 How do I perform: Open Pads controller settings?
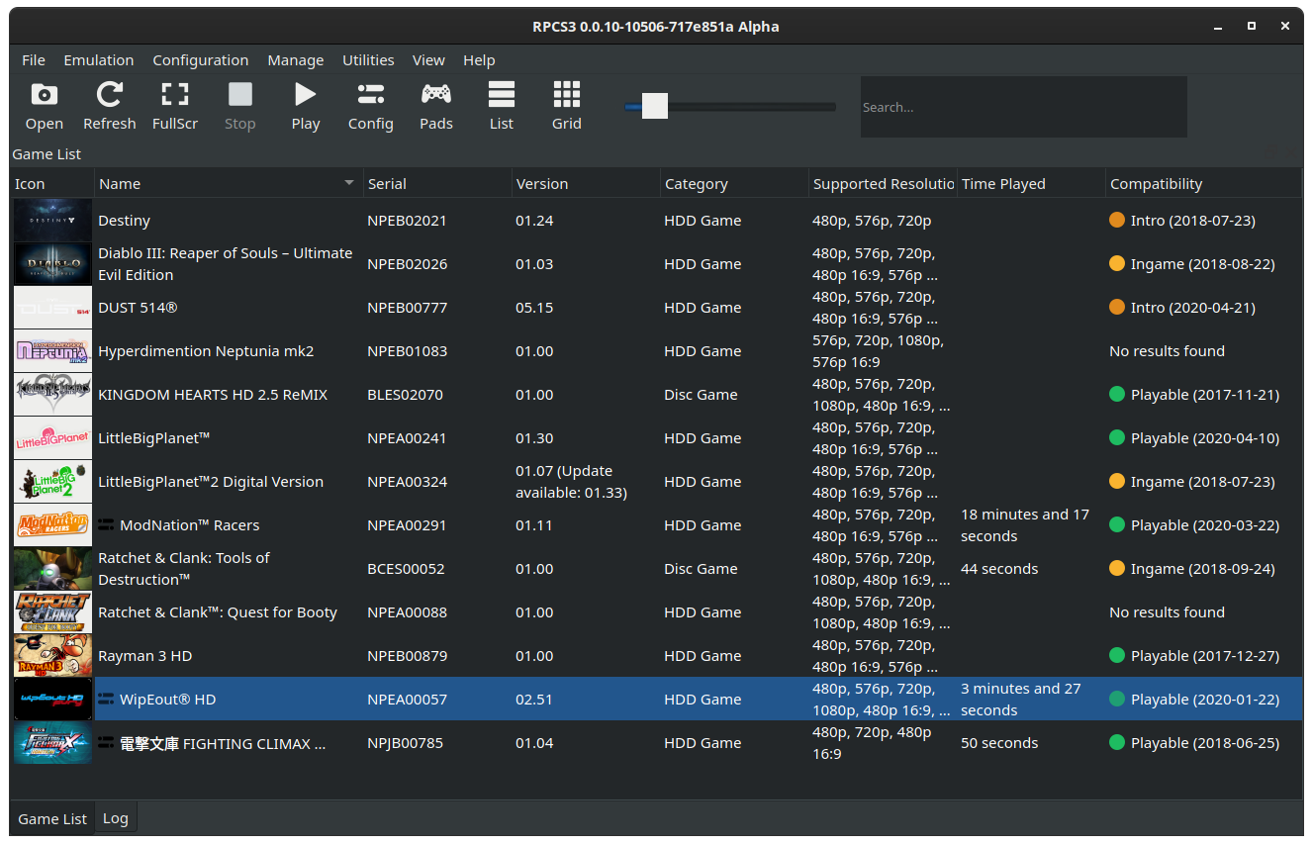coord(435,107)
